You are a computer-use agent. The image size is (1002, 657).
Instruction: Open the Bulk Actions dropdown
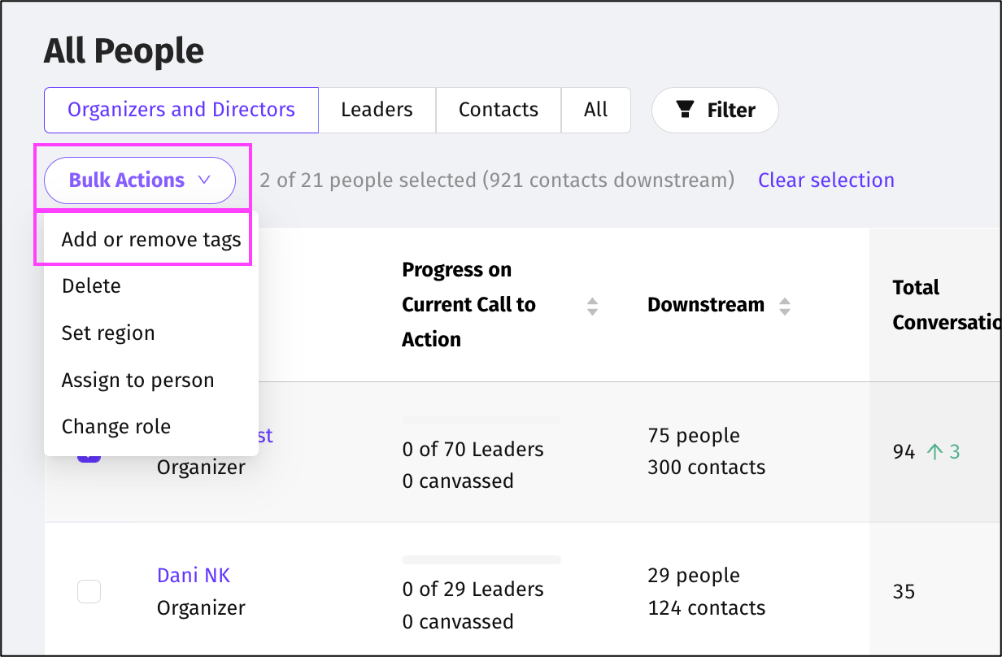coord(140,181)
